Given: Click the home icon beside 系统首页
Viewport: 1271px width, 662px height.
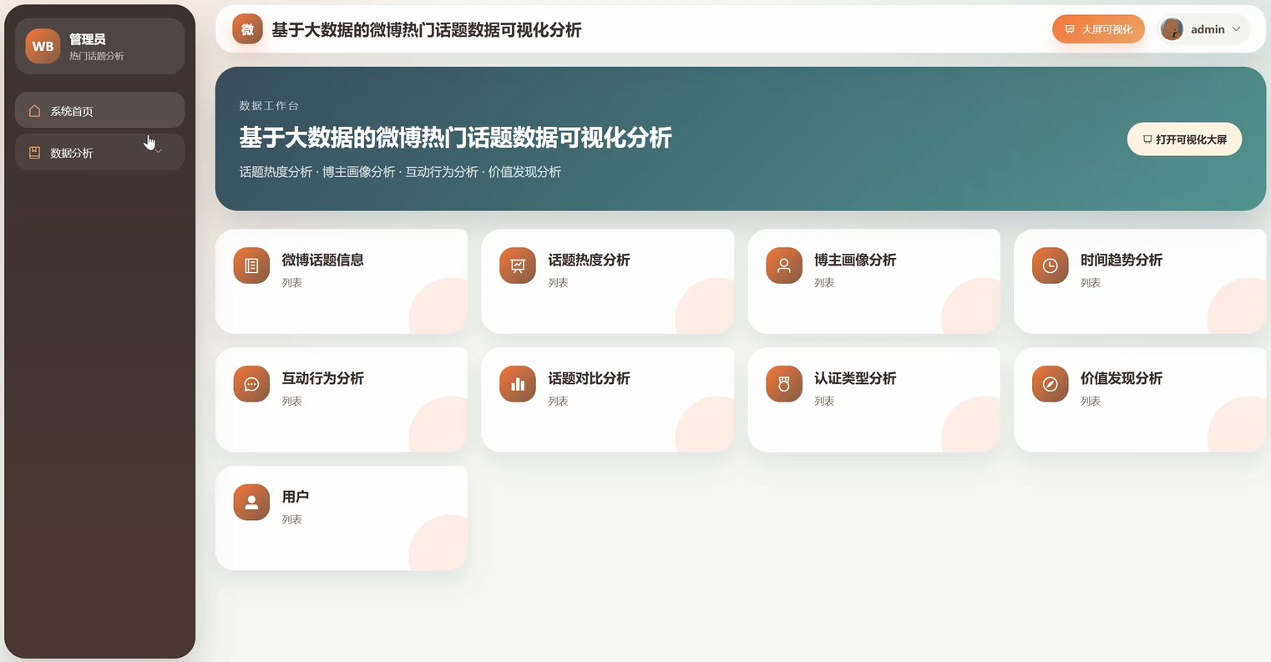Looking at the screenshot, I should [x=34, y=110].
